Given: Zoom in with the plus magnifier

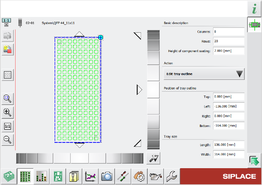Looking at the screenshot, I should pos(7,112).
